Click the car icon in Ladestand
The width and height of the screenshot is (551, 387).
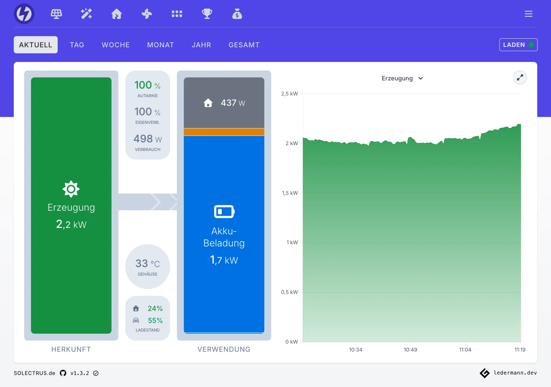pos(136,320)
